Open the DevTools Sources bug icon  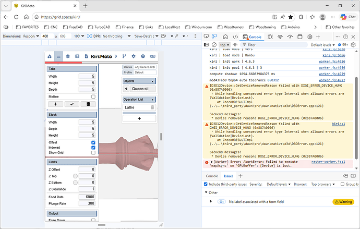pos(270,37)
